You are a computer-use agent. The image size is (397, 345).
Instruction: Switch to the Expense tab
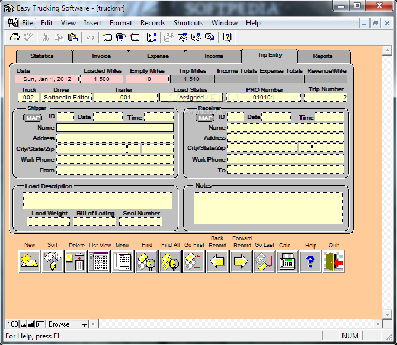[157, 56]
